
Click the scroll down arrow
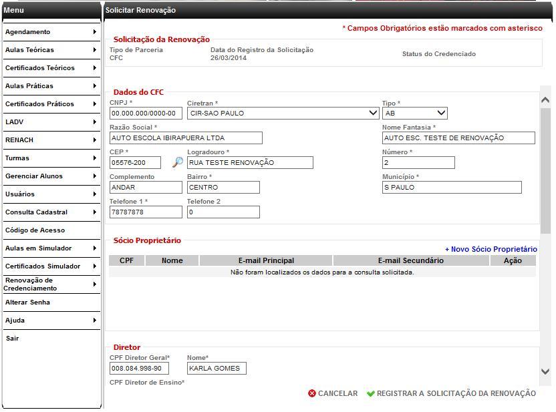coord(545,372)
